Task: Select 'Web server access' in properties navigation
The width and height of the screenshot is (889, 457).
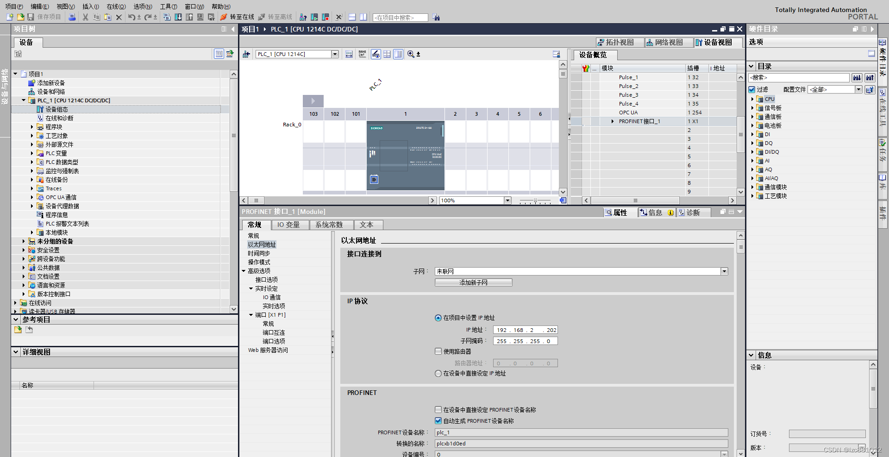Action: (x=268, y=350)
